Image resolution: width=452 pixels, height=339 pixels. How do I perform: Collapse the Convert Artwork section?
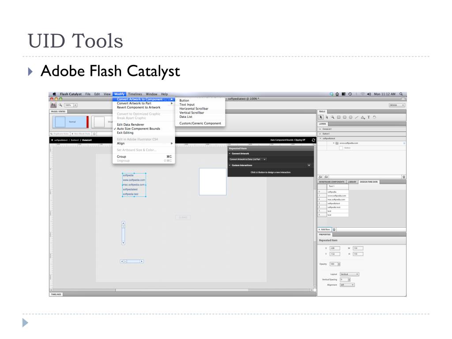230,154
